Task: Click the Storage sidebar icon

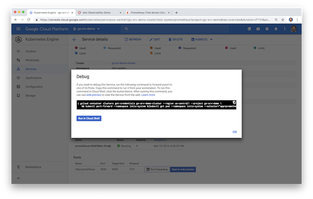Action: click(x=18, y=95)
